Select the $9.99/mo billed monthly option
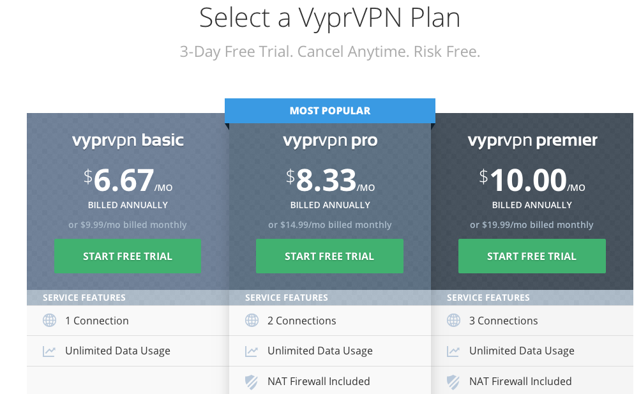 pos(128,225)
